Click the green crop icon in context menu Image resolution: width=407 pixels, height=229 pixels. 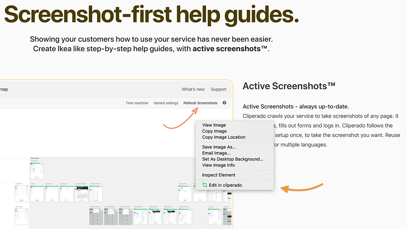[x=205, y=185]
